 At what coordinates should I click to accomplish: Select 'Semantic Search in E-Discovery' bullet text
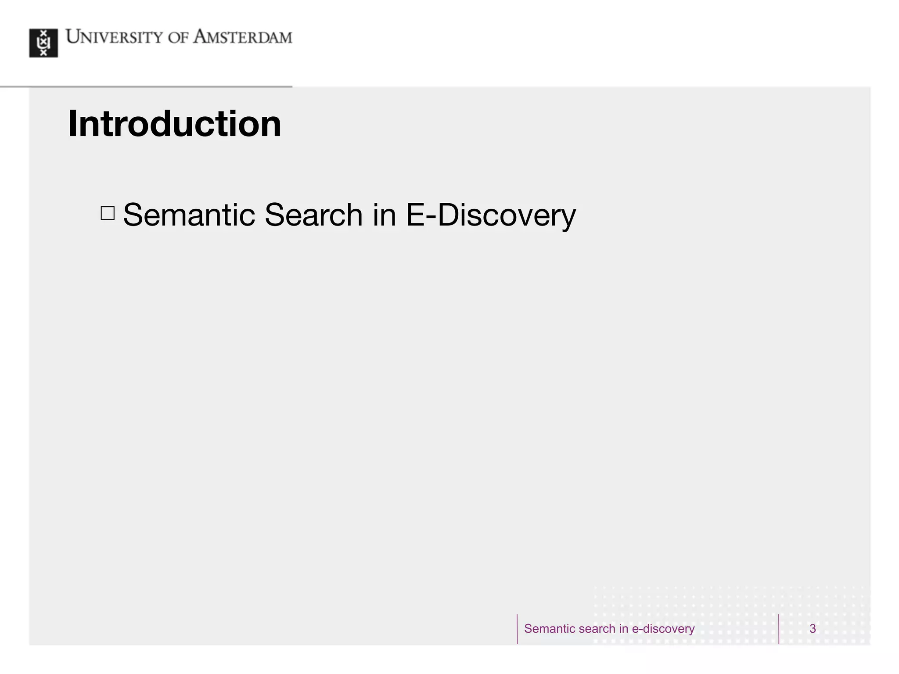click(349, 215)
